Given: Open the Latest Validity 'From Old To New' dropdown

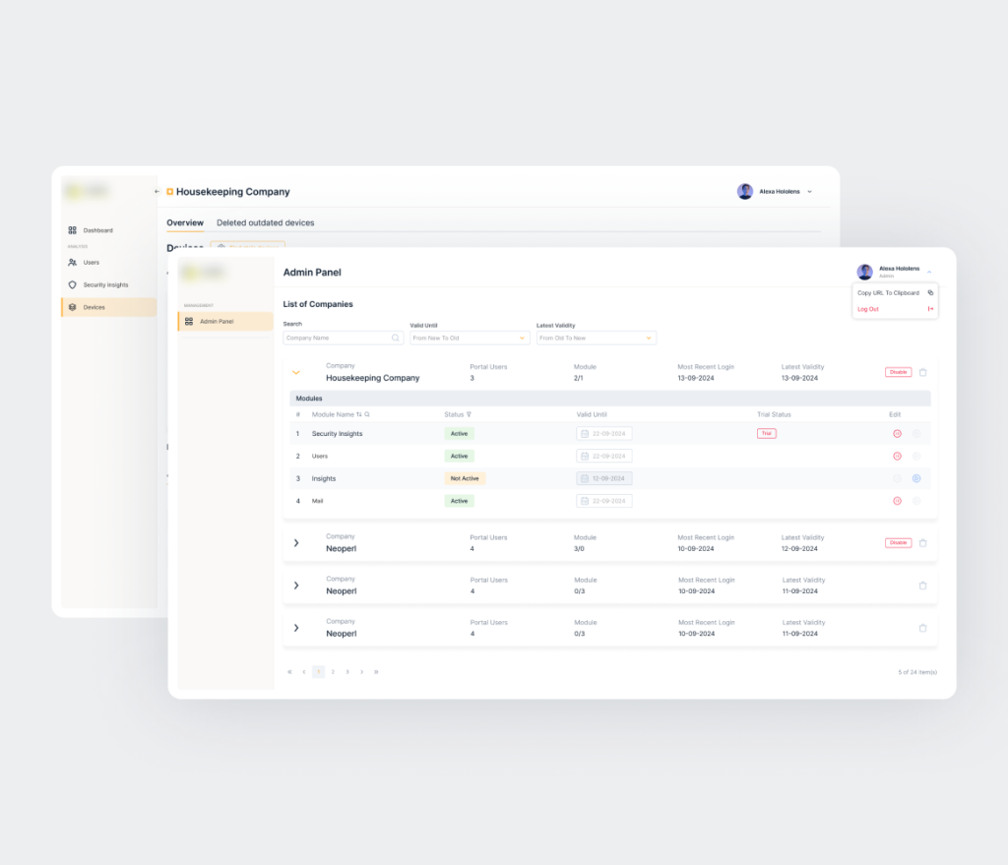Looking at the screenshot, I should point(595,337).
